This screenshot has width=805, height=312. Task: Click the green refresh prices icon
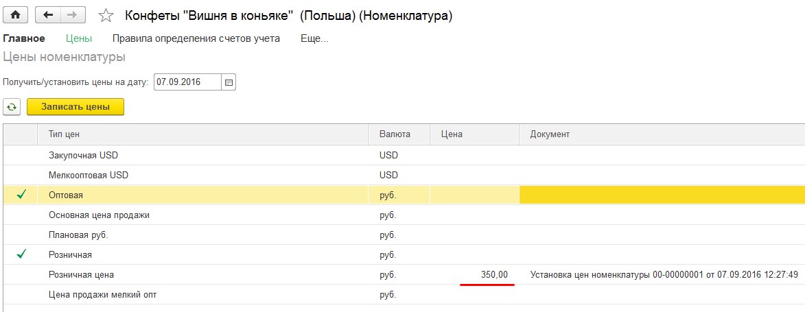point(12,107)
